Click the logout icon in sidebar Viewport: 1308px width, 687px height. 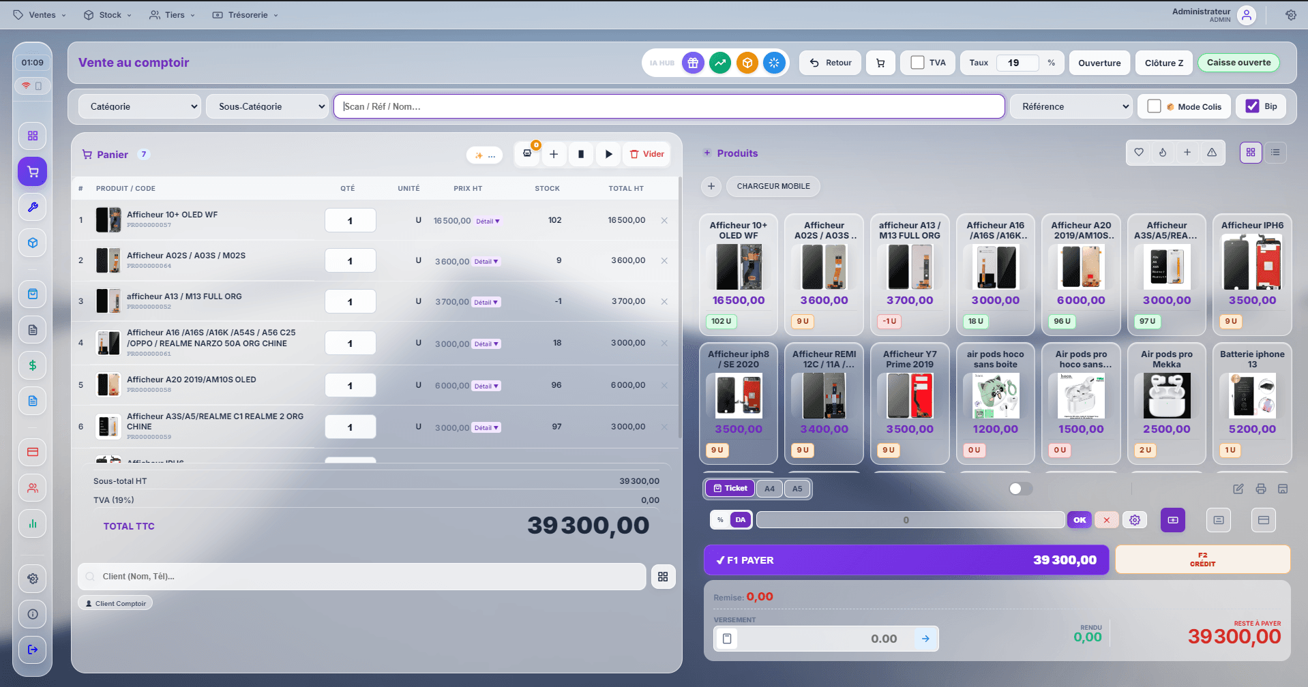point(32,650)
